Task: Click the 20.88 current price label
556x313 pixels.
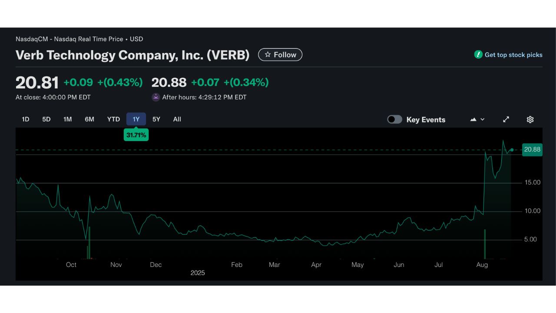Action: [x=532, y=150]
